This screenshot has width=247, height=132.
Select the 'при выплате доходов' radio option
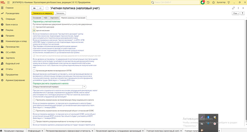[x=34, y=27]
